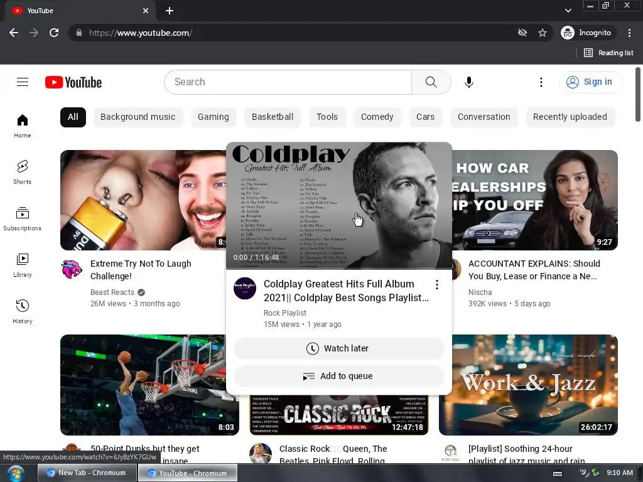This screenshot has width=643, height=482.
Task: Select the Basketball filter chip
Action: (x=273, y=117)
